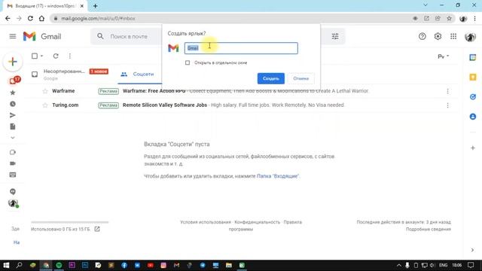Open select-all dropdown arrow
482x271 pixels.
[x=42, y=56]
